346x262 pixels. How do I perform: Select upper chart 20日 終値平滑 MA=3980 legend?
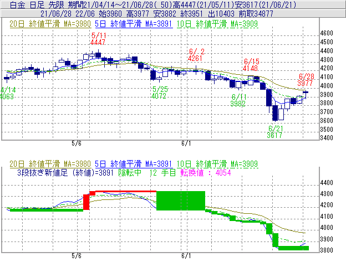click(50, 24)
